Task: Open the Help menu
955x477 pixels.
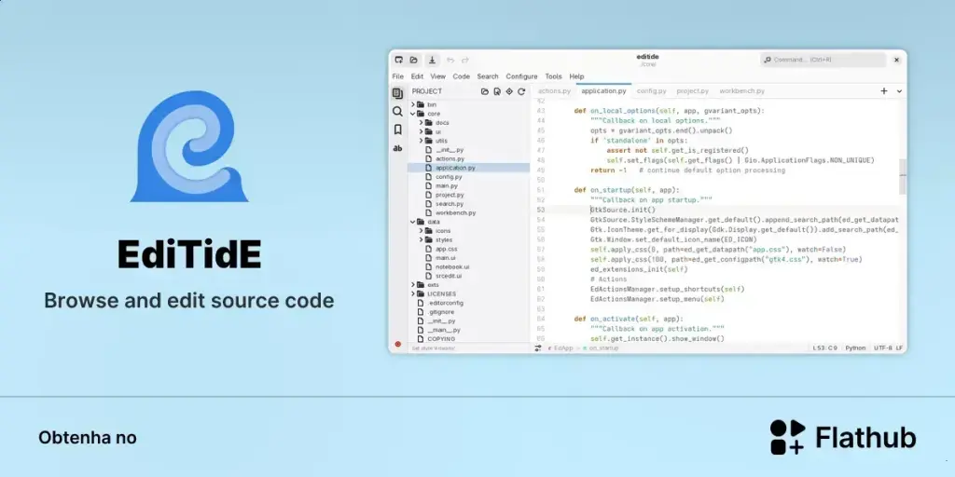Action: click(x=576, y=76)
